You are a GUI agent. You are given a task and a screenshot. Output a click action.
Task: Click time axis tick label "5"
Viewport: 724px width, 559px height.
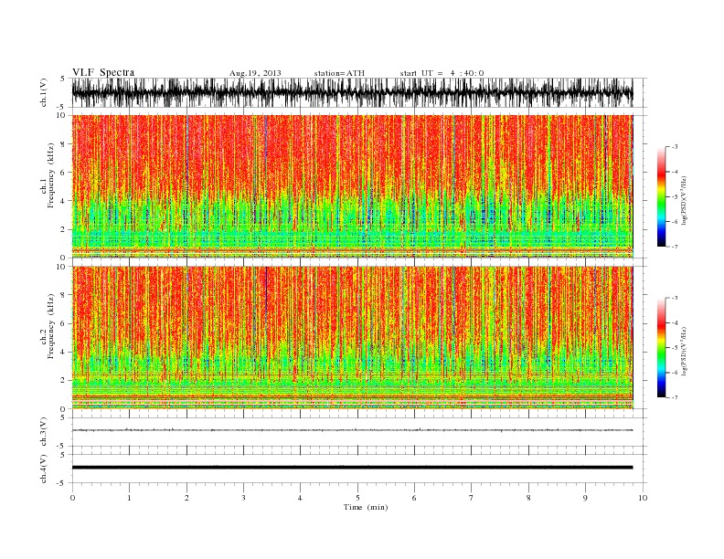coord(357,498)
